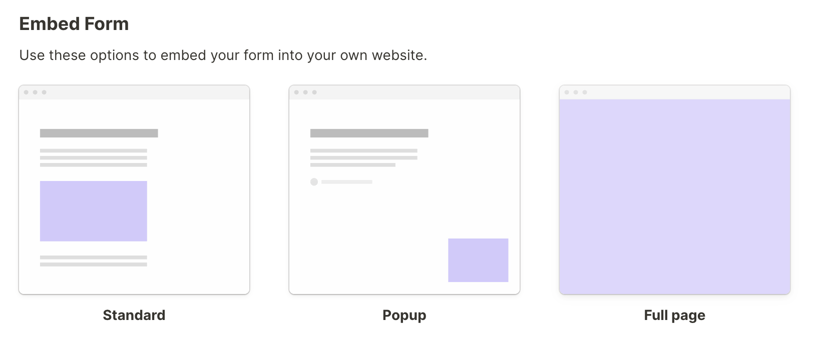This screenshot has width=820, height=341.
Task: Click the small purple popup box in Popup preview
Action: point(478,260)
